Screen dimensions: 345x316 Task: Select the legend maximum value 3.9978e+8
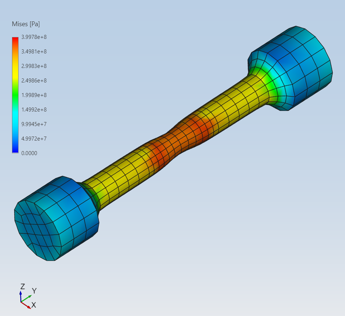pos(34,37)
